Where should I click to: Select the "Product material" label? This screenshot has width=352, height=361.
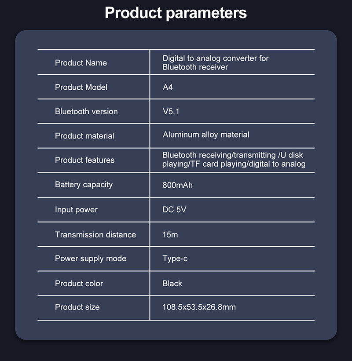[84, 136]
